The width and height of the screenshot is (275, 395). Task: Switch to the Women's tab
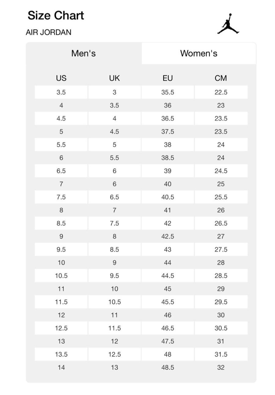pos(199,53)
